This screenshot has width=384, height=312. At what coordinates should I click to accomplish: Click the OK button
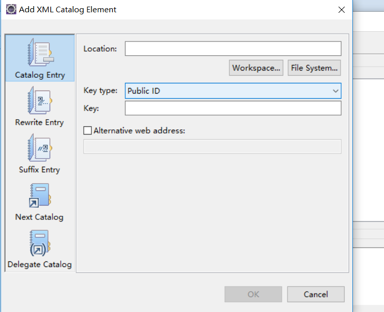click(253, 294)
